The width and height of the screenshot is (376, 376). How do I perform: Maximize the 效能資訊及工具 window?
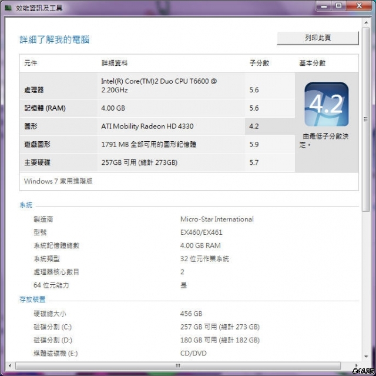338,6
